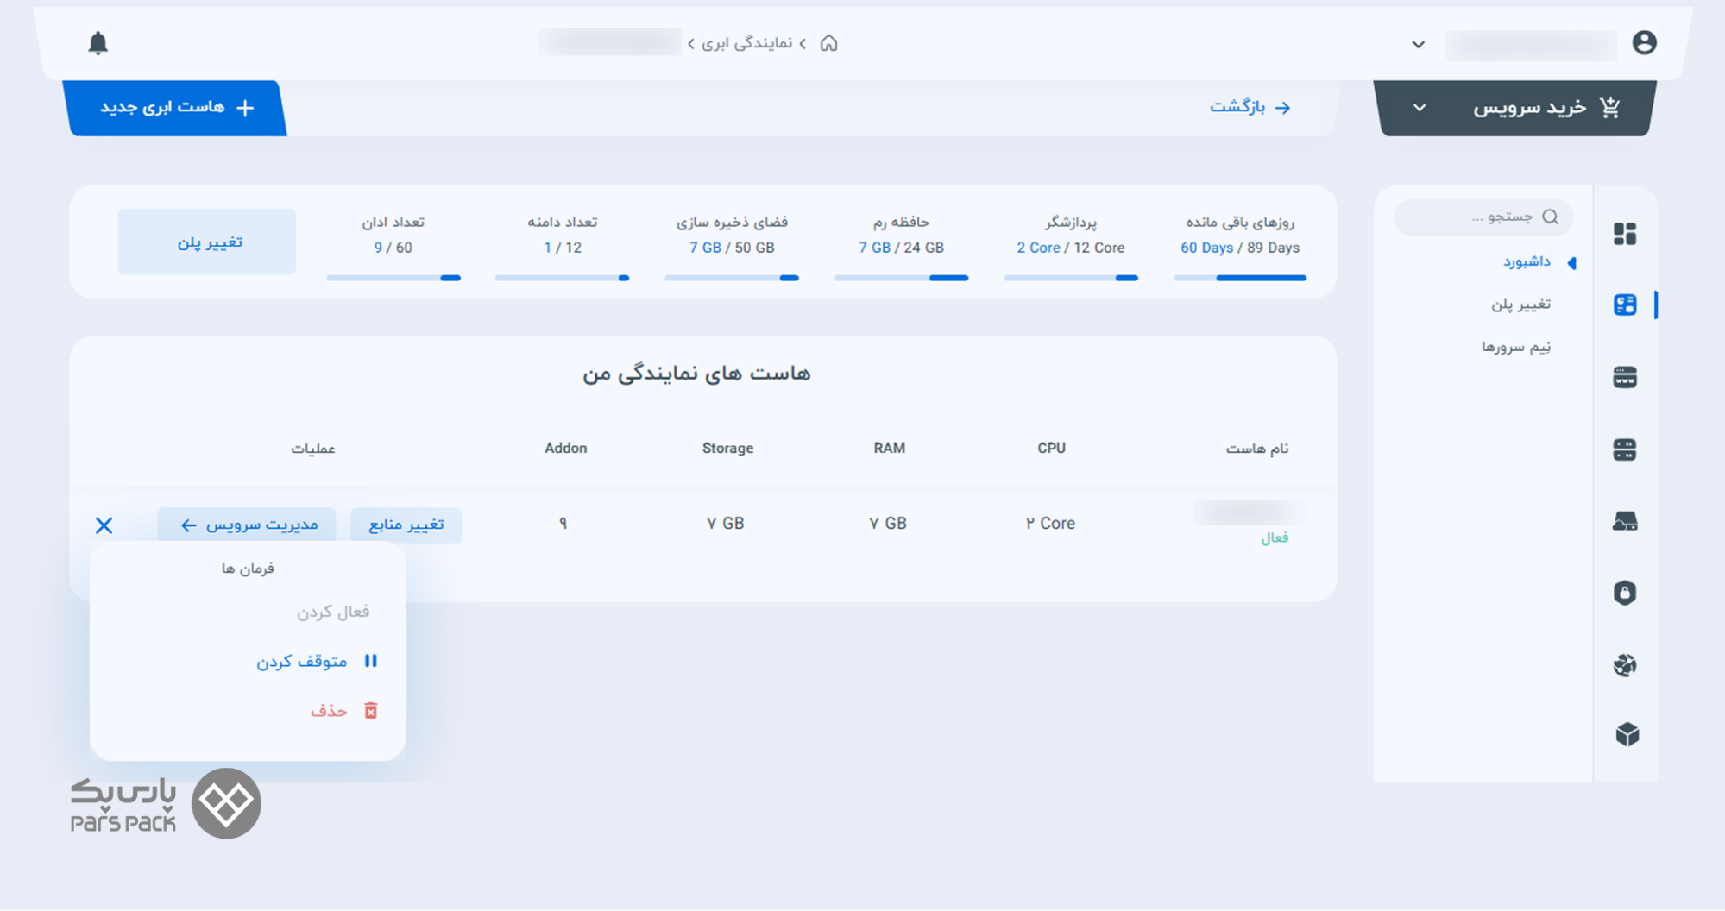
Task: Click the remaining days progress bar
Action: click(1239, 278)
